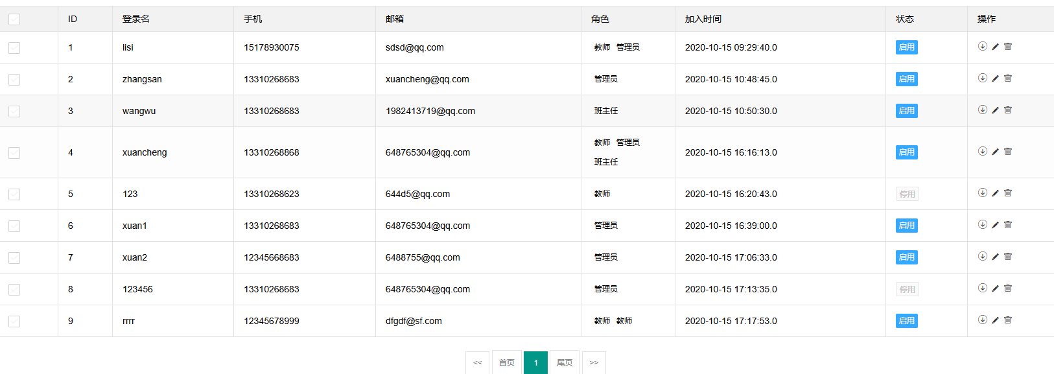Screen dimensions: 1054x374
Task: Click the down-arrow circle icon in row ID 5
Action: coord(983,193)
